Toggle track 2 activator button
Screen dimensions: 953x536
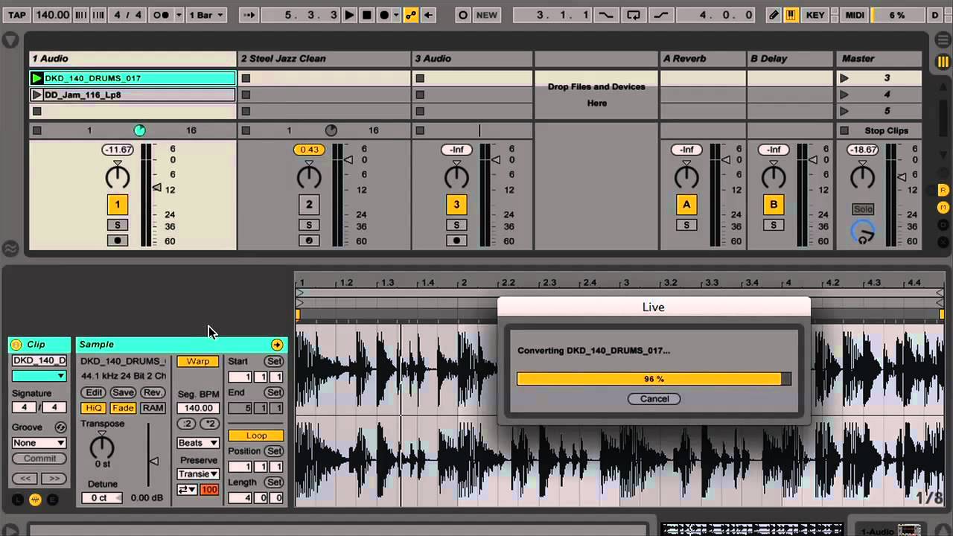[309, 204]
